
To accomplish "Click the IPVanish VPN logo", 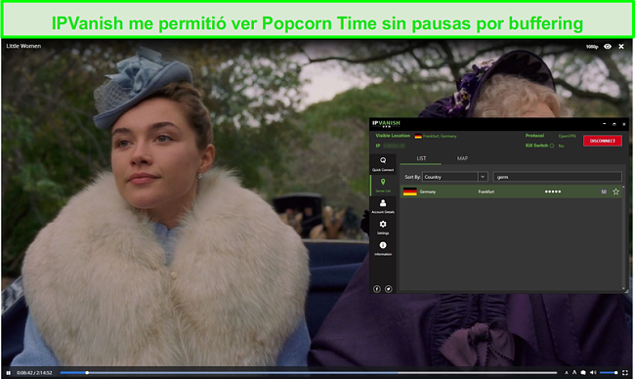I will [386, 123].
